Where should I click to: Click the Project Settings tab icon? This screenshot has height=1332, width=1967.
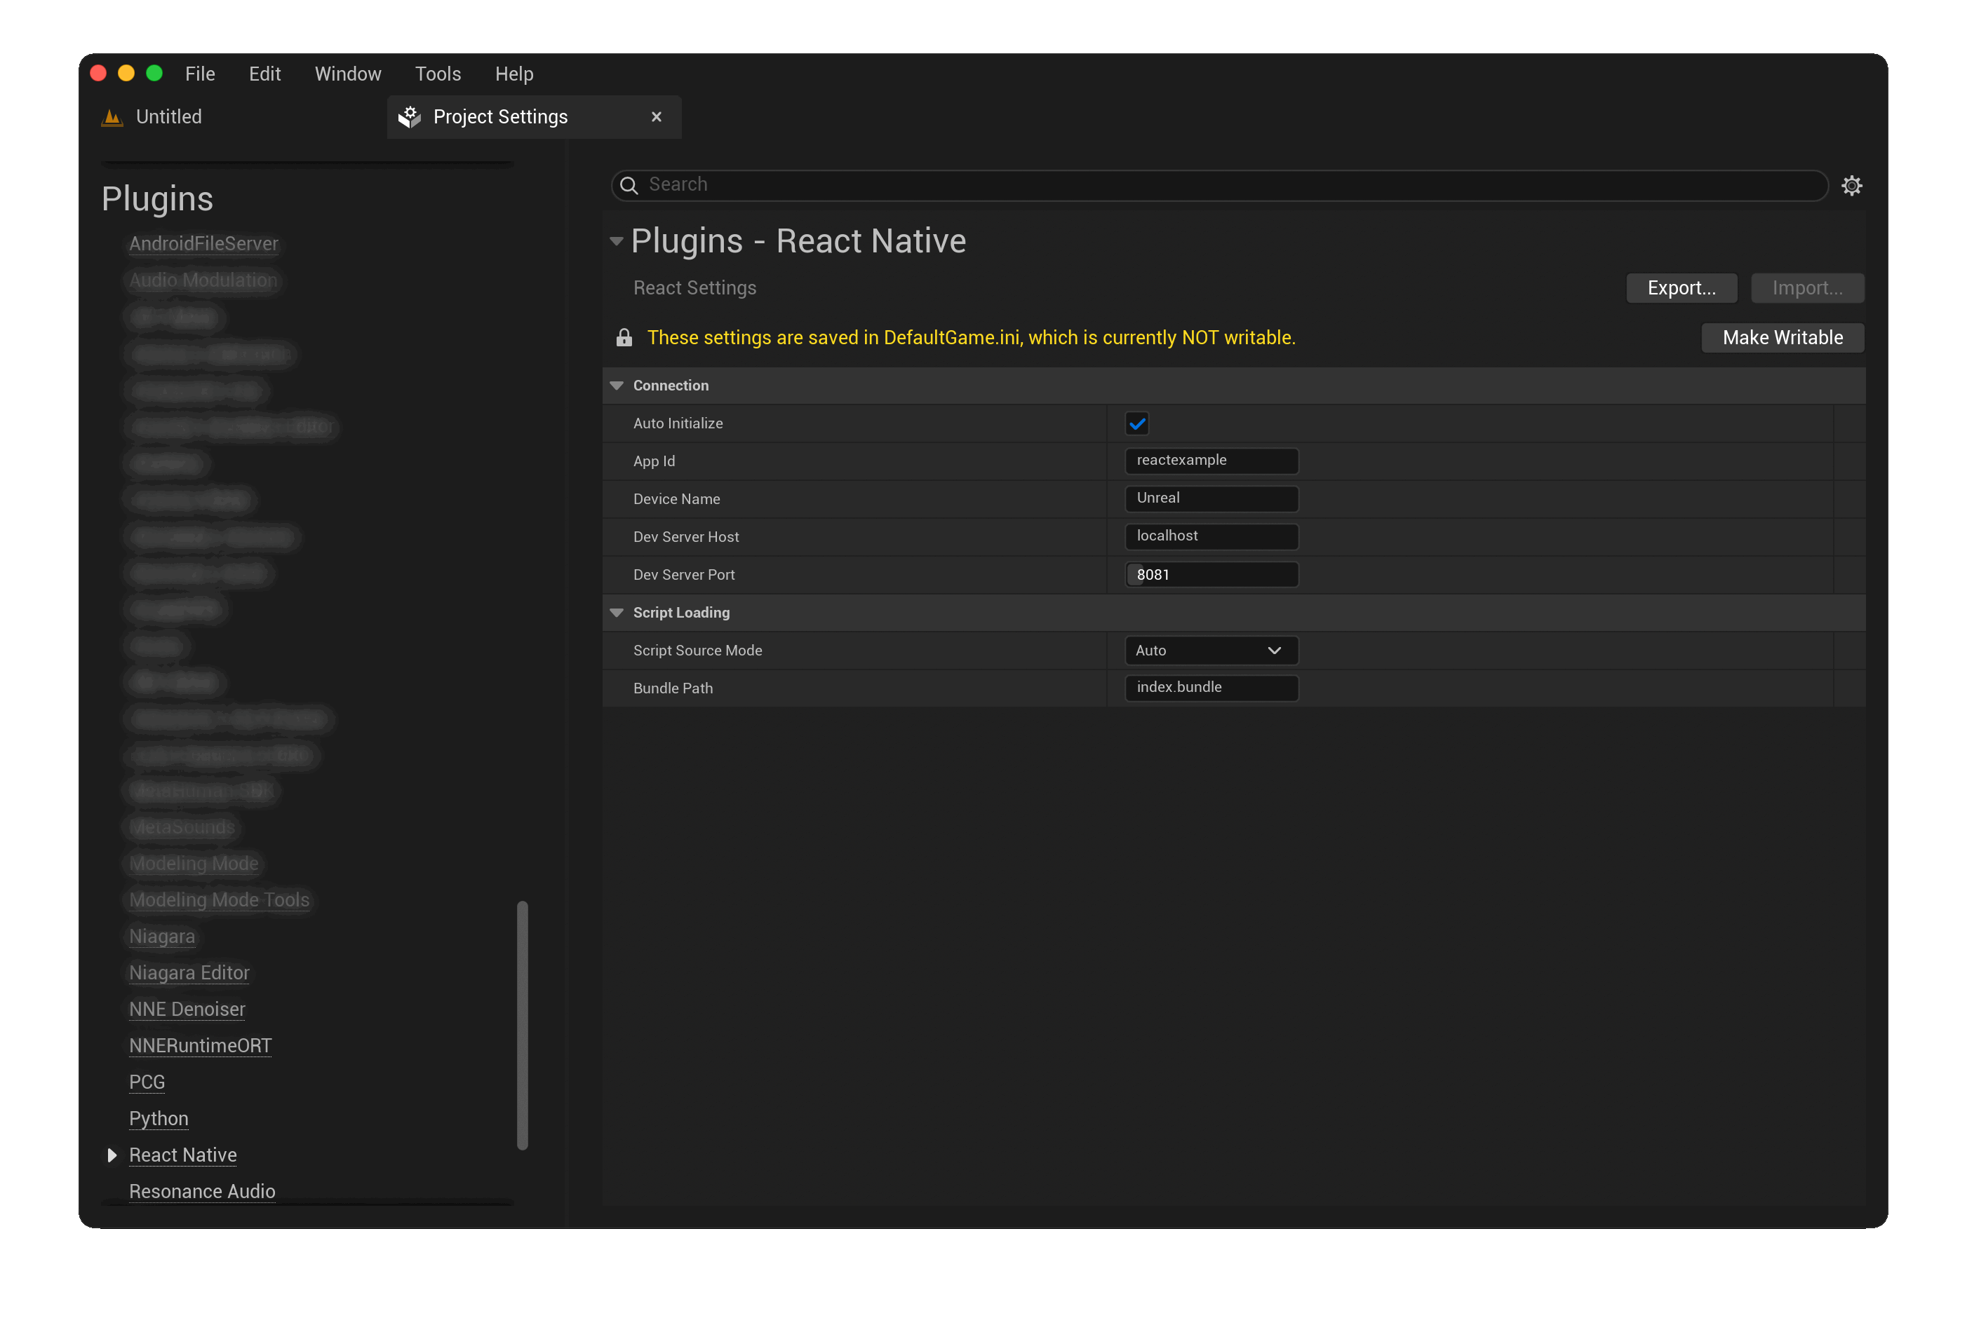pyautogui.click(x=410, y=116)
